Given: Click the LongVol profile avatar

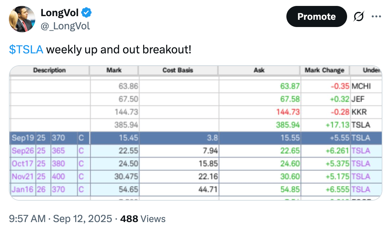Looking at the screenshot, I should [x=22, y=19].
